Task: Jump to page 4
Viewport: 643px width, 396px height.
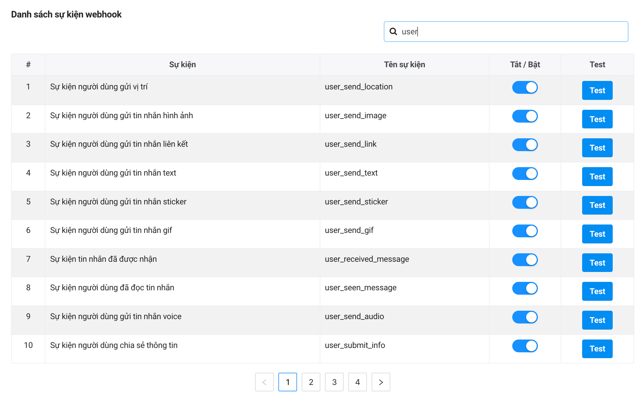Action: point(357,382)
